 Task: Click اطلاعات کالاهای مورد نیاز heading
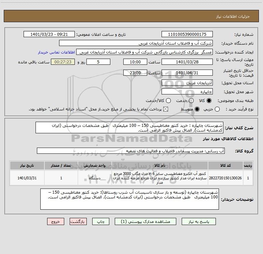coord(228,139)
